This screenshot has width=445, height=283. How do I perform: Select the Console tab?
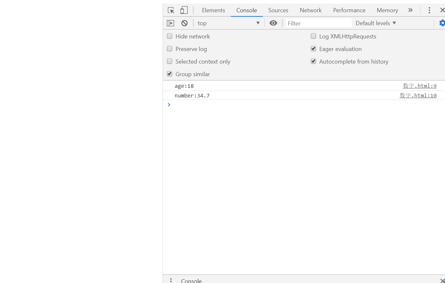(247, 10)
